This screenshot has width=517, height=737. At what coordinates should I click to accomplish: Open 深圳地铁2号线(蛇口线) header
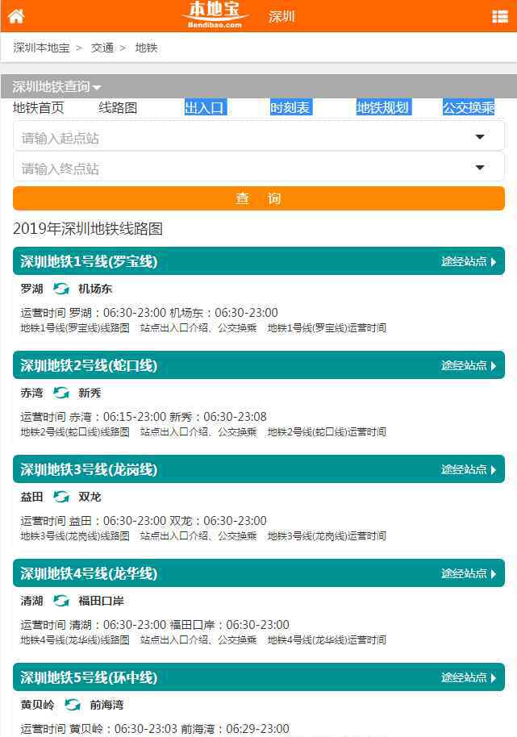pyautogui.click(x=258, y=365)
